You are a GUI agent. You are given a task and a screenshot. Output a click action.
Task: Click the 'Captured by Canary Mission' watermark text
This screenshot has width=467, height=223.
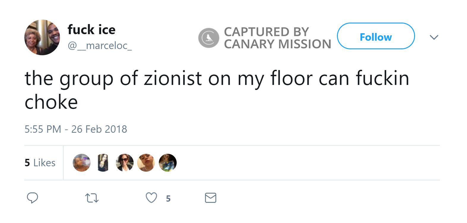tap(277, 38)
